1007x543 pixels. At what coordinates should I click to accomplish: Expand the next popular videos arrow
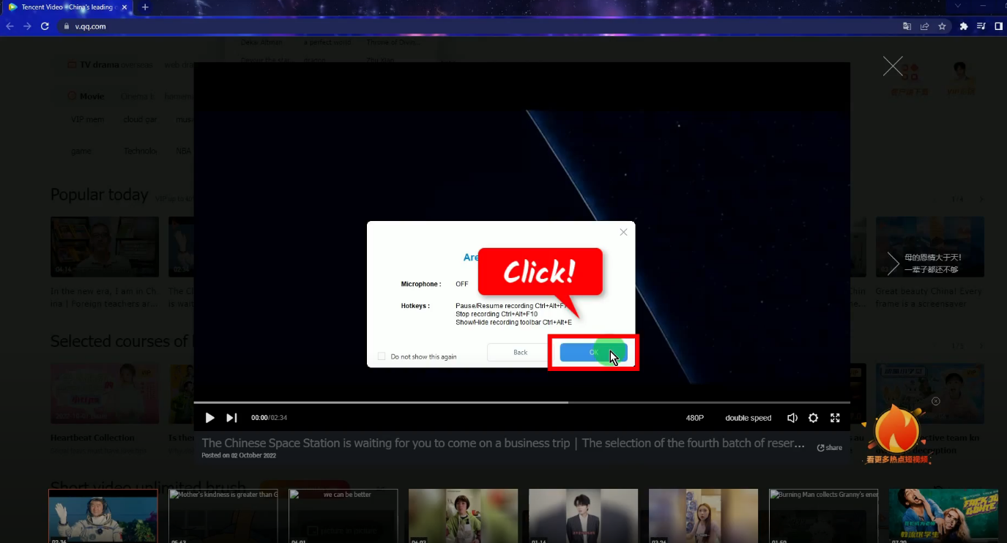pyautogui.click(x=893, y=263)
